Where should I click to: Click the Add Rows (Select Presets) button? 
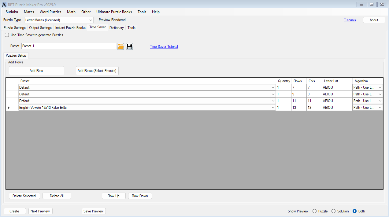[x=97, y=71]
